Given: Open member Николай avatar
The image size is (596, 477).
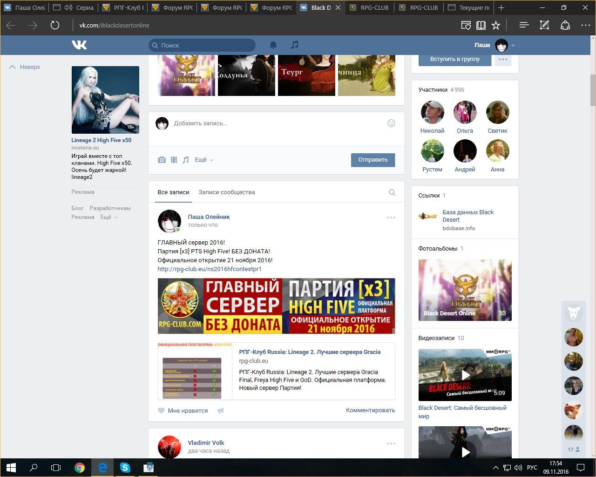Looking at the screenshot, I should pos(432,112).
